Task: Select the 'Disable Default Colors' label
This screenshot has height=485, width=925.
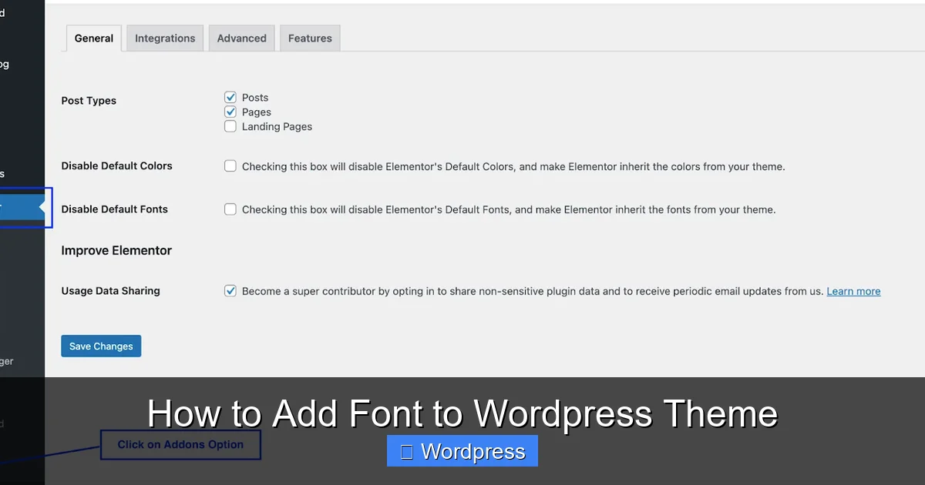Action: (x=116, y=166)
